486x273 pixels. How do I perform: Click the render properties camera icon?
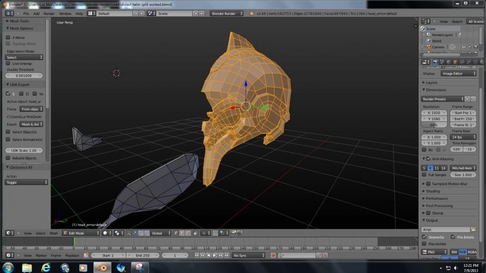tap(436, 62)
